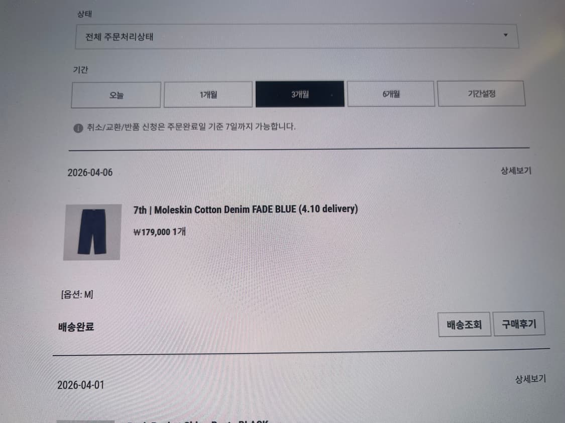Select the 3개월 period filter
This screenshot has width=565, height=423.
pos(300,94)
